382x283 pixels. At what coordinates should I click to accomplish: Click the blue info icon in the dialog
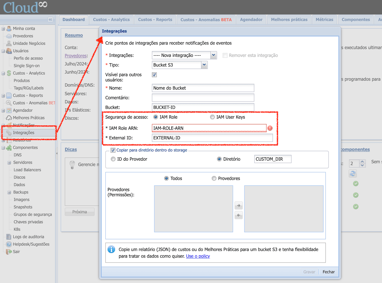pos(111,249)
